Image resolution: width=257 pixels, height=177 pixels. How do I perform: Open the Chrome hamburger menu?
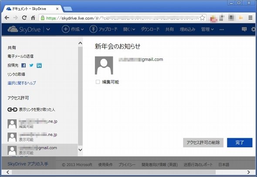(250, 18)
